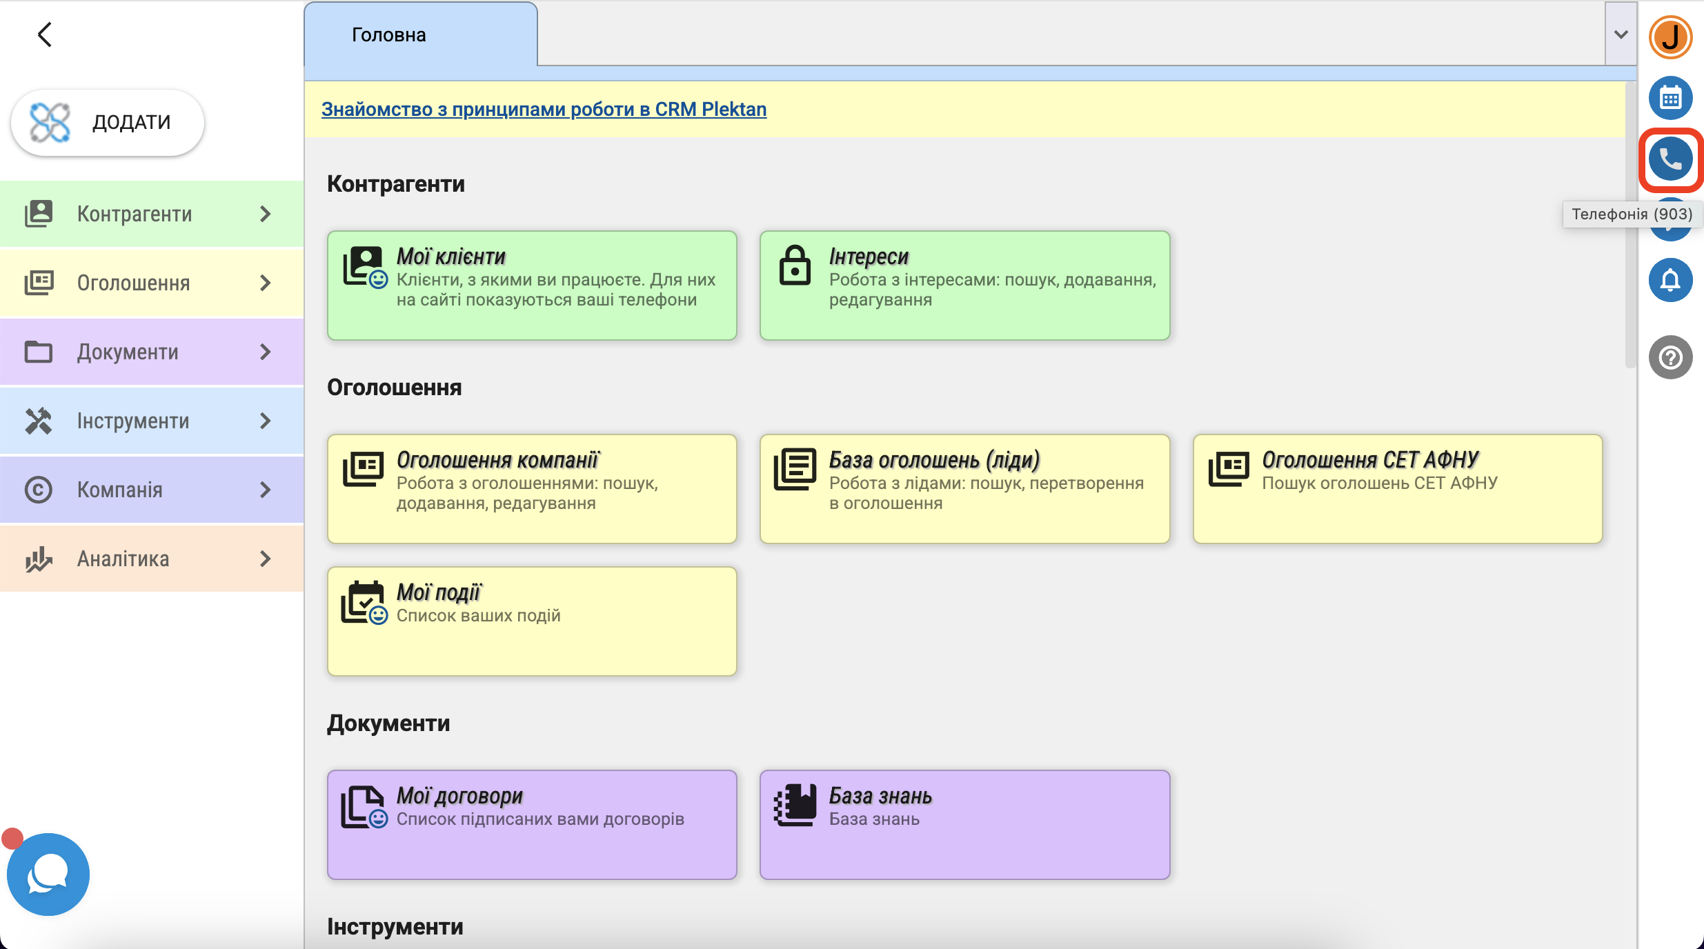This screenshot has width=1704, height=949.
Task: Click the База знань notebook icon
Action: tap(795, 805)
